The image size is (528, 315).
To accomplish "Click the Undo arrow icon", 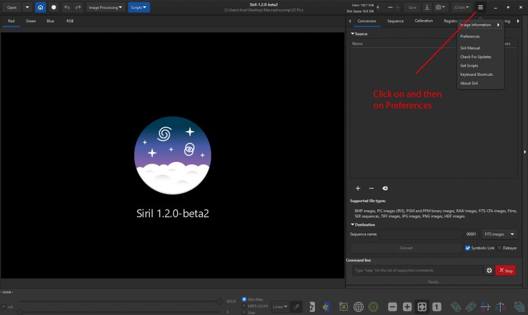I will (67, 7).
